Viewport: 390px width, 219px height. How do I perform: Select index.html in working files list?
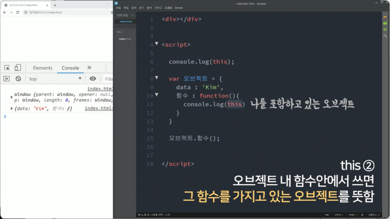tap(126, 22)
